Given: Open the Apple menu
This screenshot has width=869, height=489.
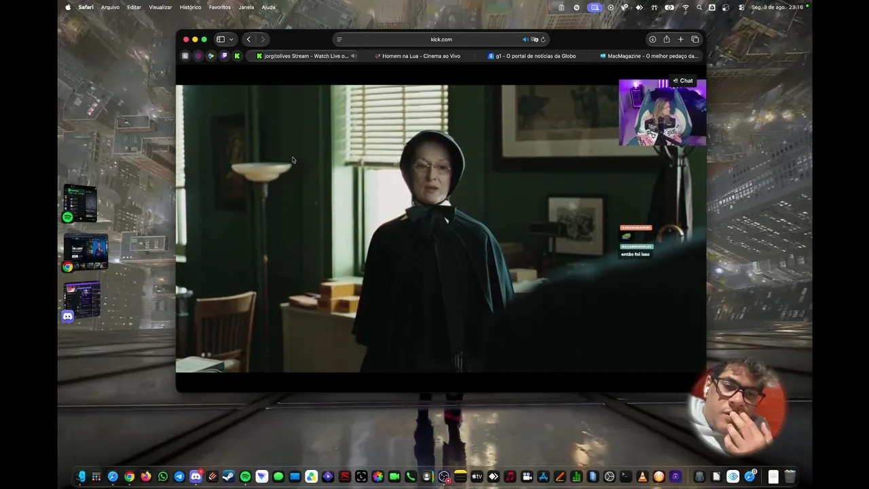Looking at the screenshot, I should (68, 7).
